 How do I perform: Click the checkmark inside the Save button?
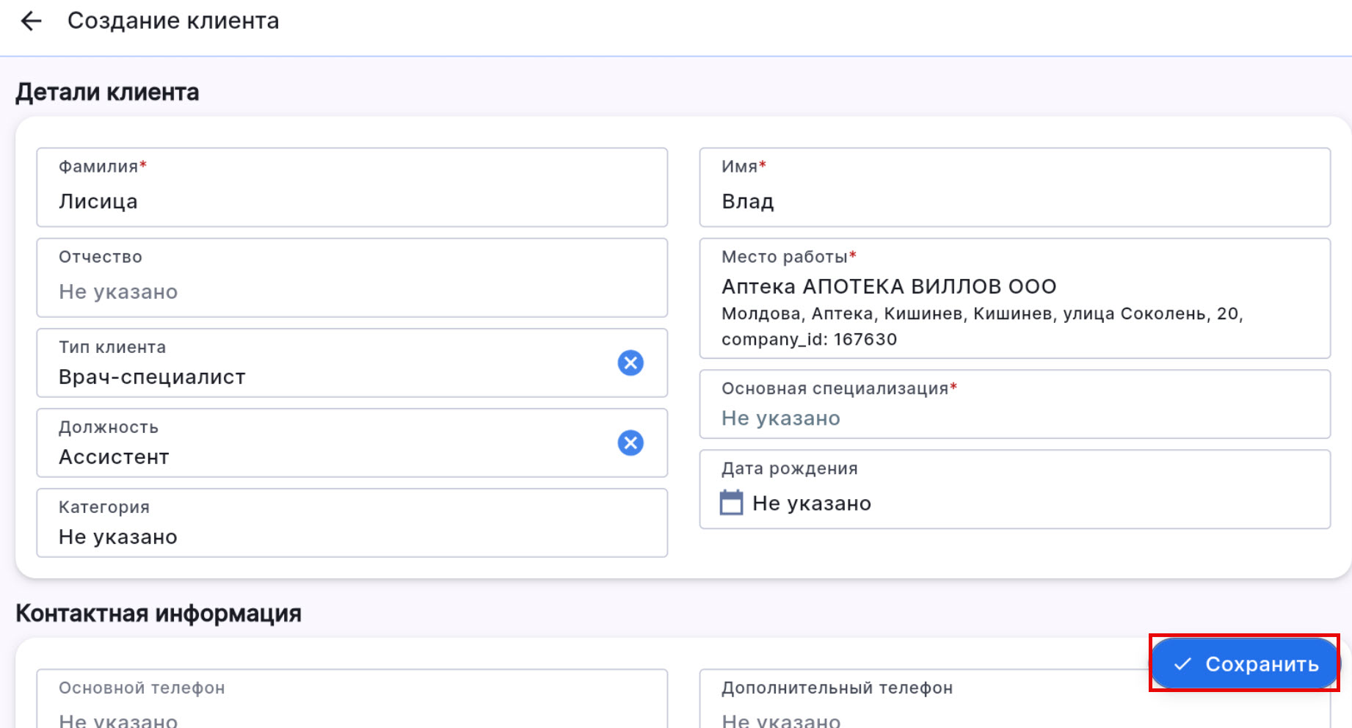click(1182, 663)
